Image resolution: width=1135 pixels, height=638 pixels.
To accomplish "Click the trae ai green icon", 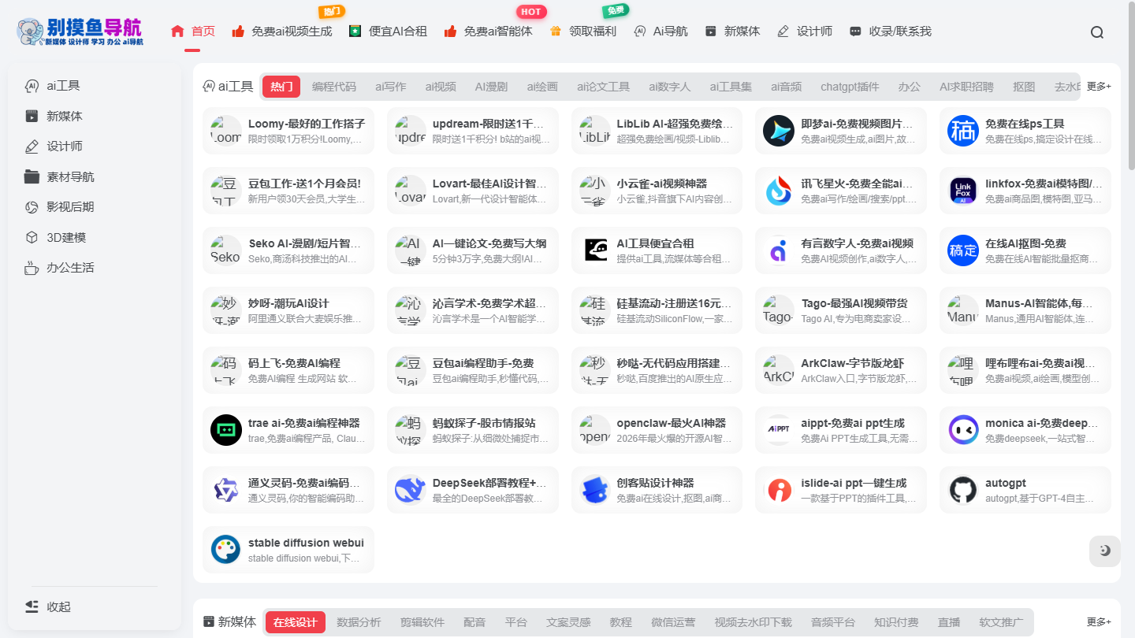I will coord(226,430).
